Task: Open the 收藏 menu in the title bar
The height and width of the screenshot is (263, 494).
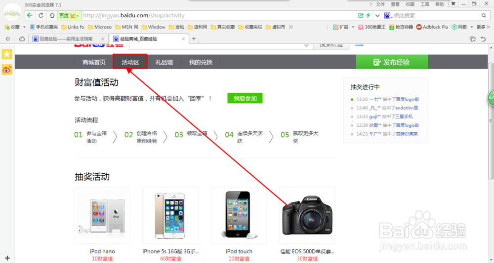Action: coord(410,4)
